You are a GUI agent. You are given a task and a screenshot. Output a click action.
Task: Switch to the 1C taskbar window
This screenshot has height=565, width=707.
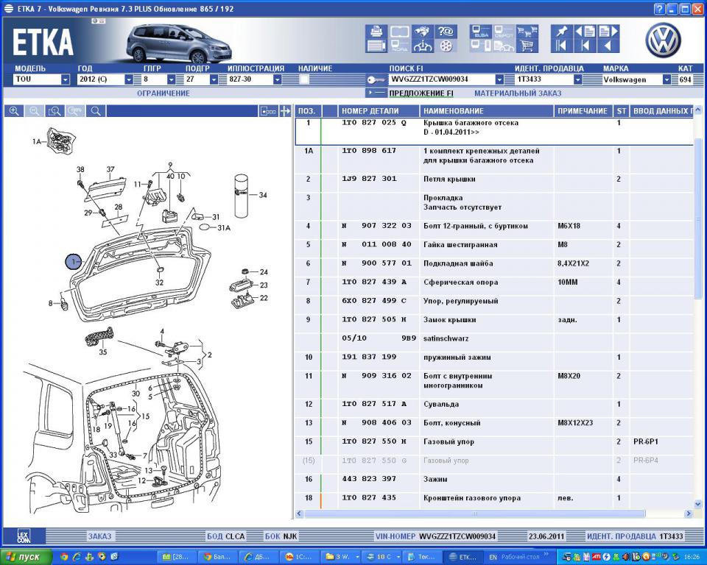299,557
